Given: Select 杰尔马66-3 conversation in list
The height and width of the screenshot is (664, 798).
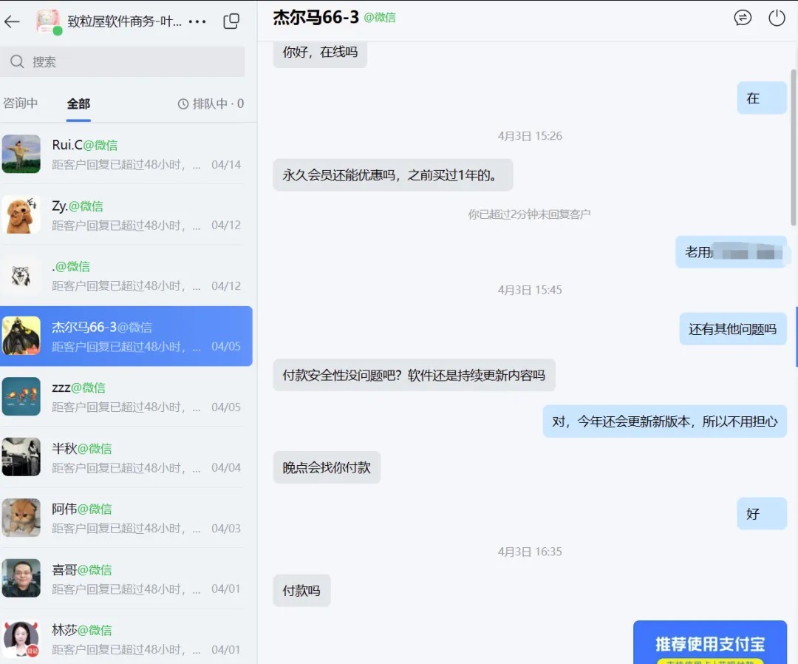Looking at the screenshot, I should (126, 336).
